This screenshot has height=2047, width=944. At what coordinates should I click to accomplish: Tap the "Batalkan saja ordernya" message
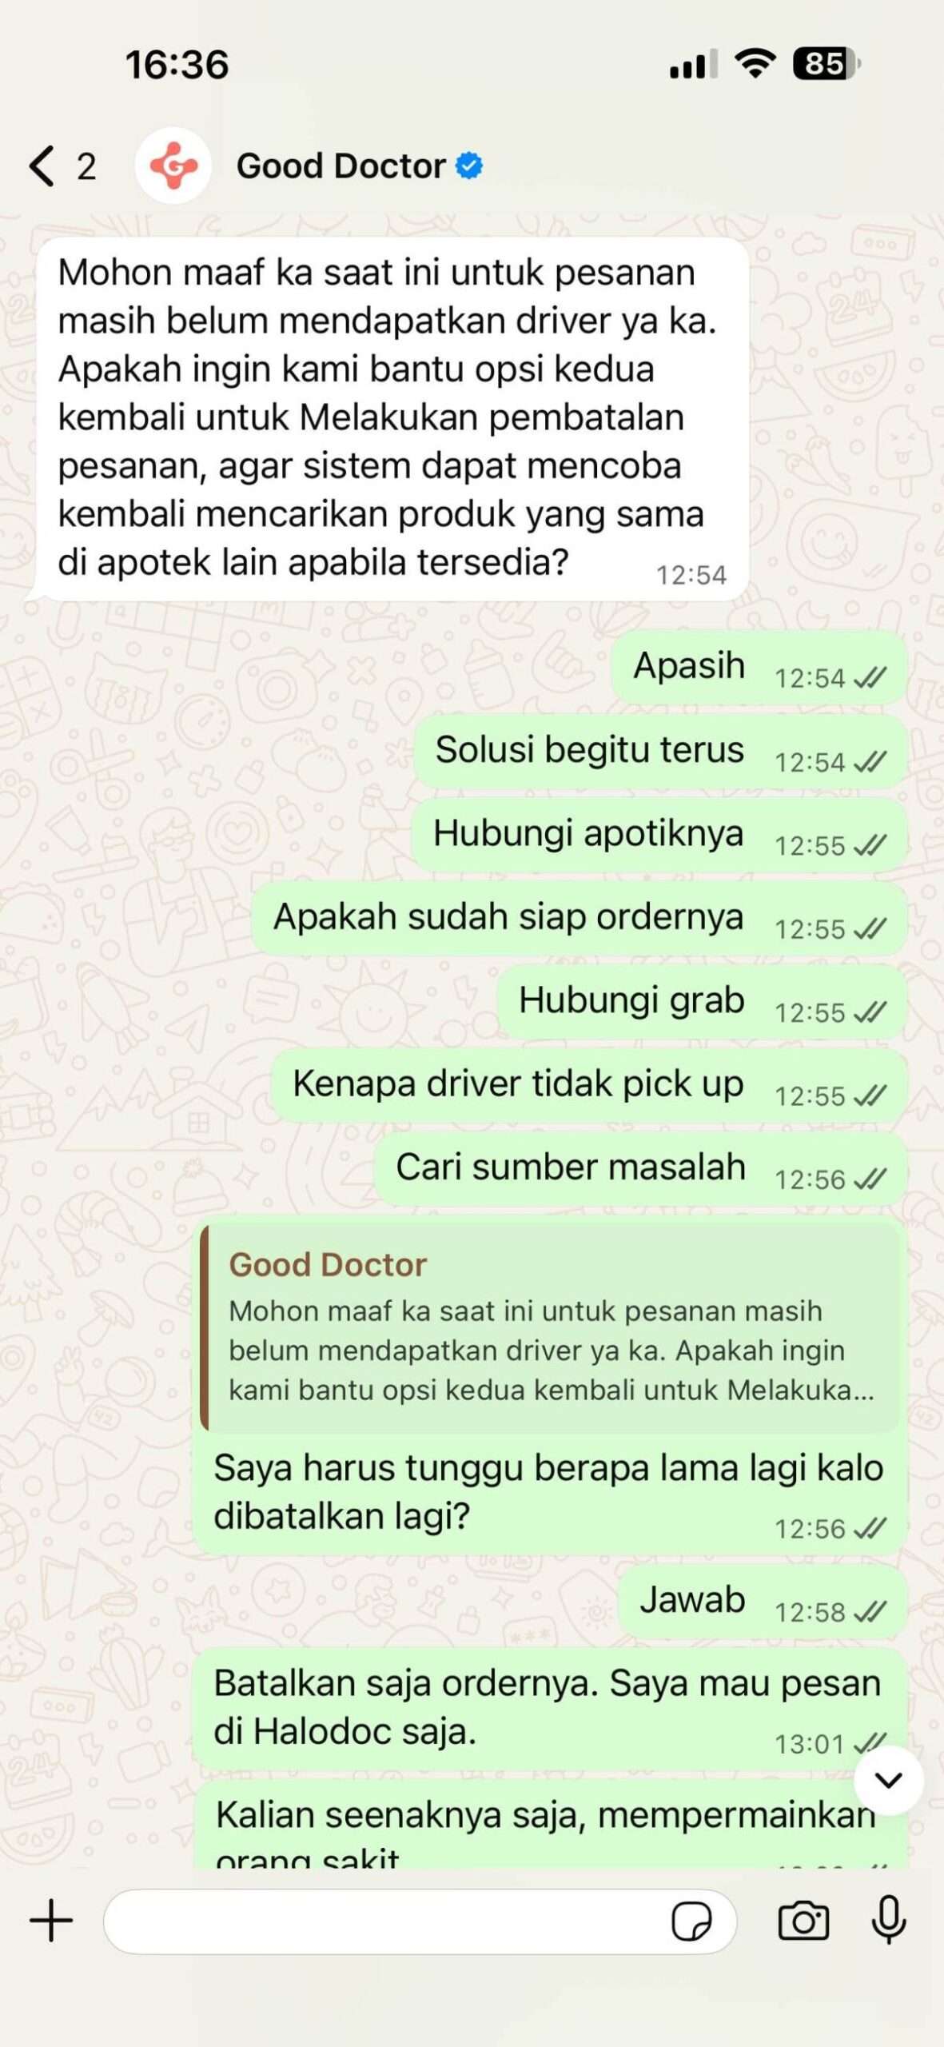549,1709
